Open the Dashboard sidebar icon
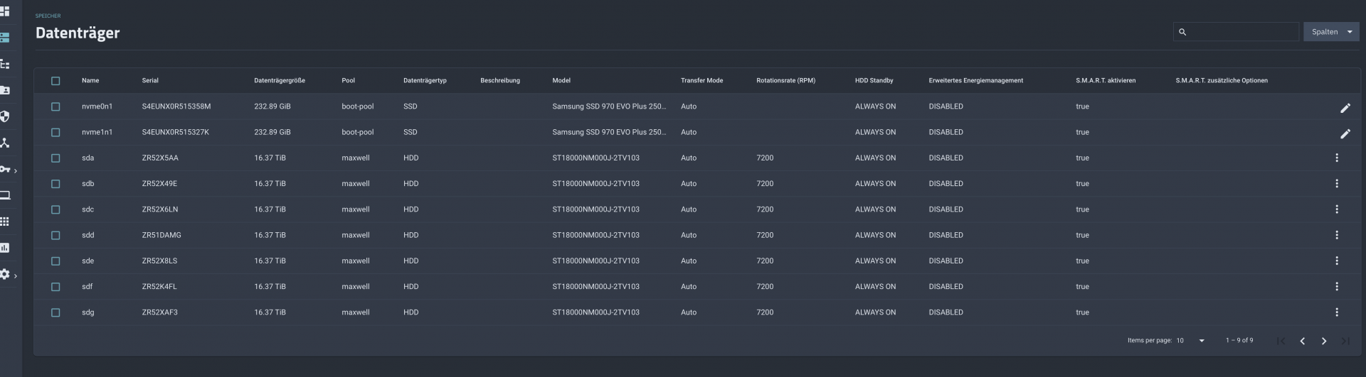This screenshot has height=377, width=1366. (4, 11)
